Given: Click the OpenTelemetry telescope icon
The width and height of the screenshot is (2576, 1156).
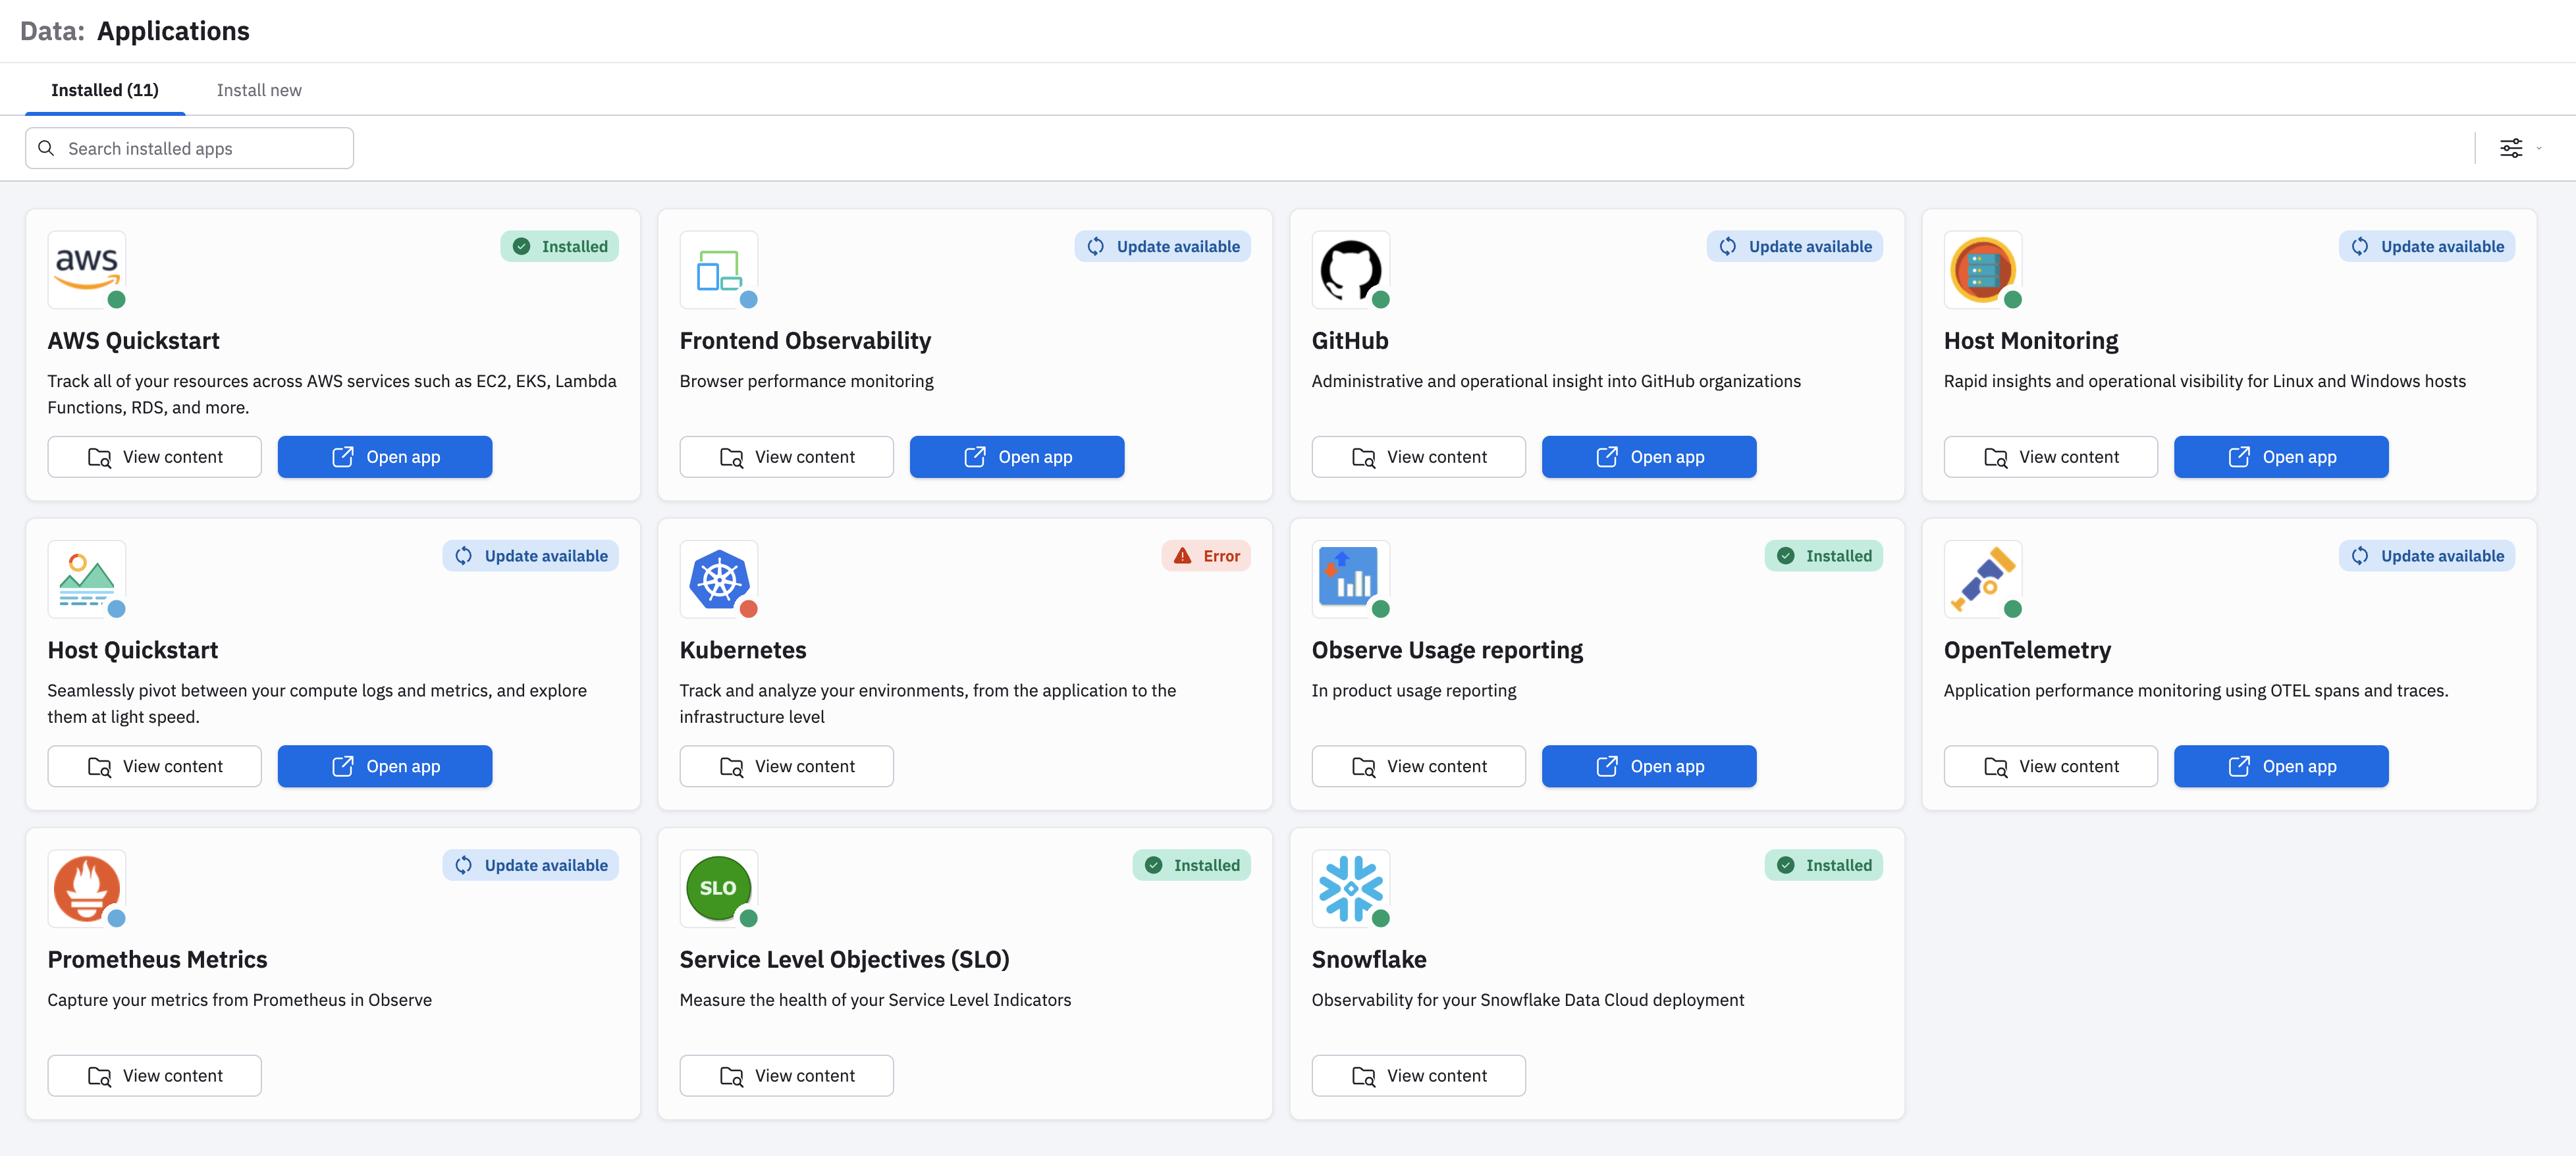Looking at the screenshot, I should point(1982,578).
